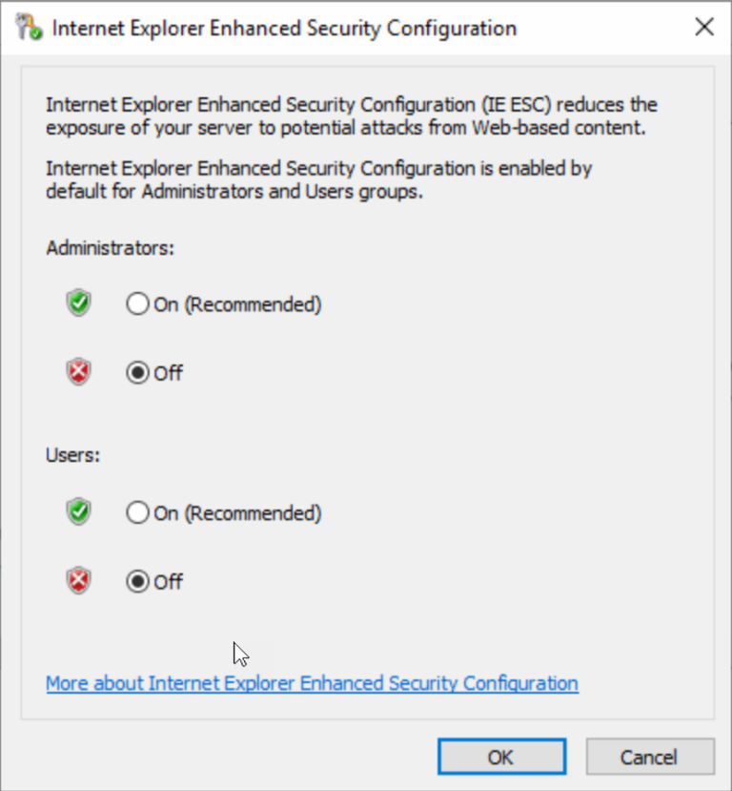Enable On (Recommended) for Administrators

(137, 303)
